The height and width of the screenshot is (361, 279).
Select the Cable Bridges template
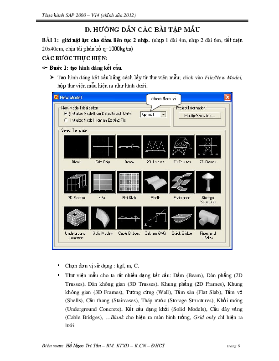tap(129, 219)
